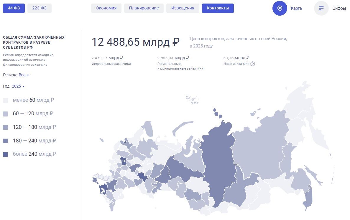
Task: Open the Год dropdown showing 2025
Action: 17,86
